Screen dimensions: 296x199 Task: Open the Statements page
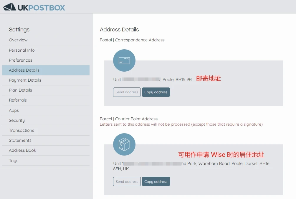tap(20, 140)
